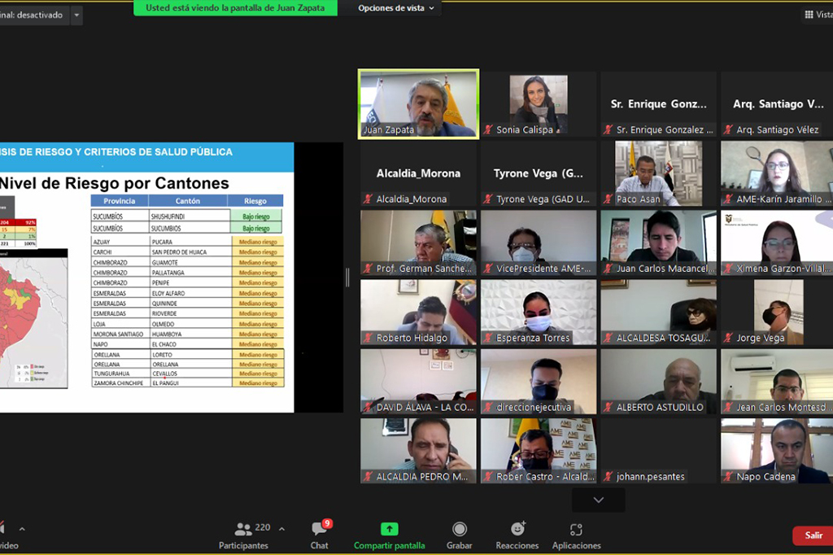Click the muted mic icon on Sonia Calispa
833x555 pixels.
tap(488, 130)
